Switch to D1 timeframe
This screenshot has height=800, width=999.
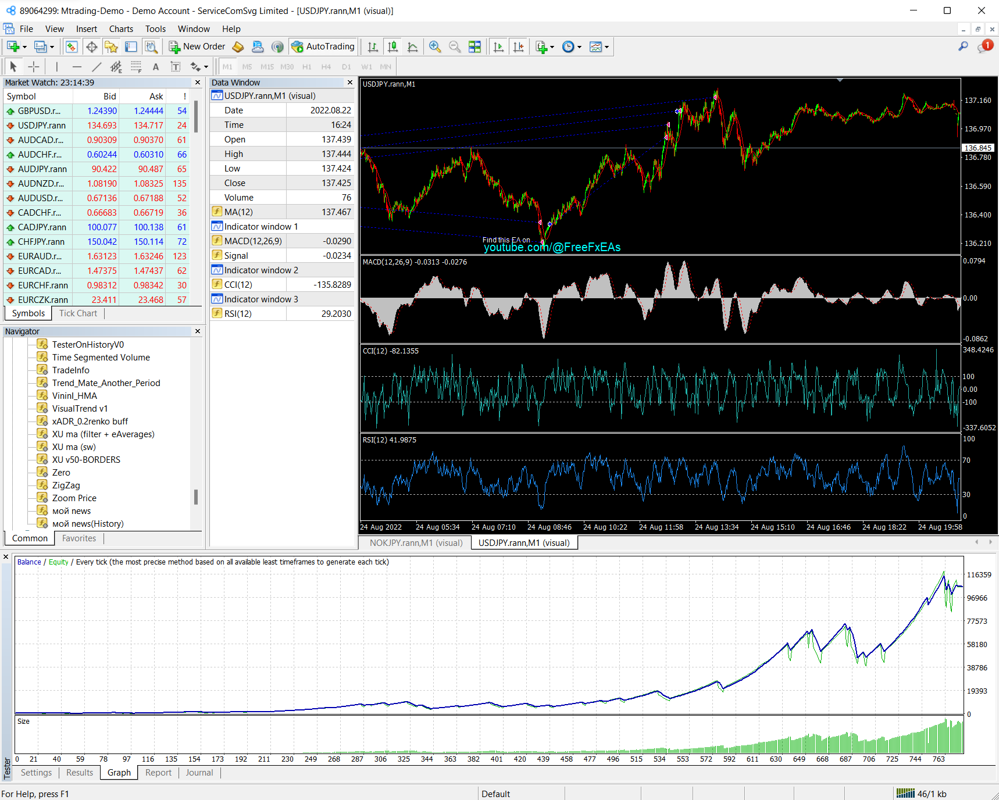347,67
